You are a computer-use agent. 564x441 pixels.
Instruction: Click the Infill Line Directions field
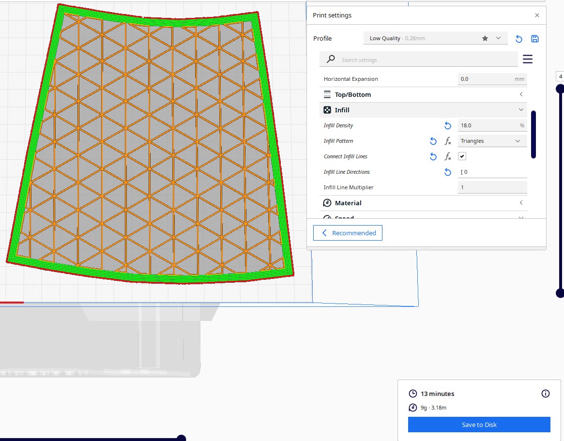tap(492, 172)
